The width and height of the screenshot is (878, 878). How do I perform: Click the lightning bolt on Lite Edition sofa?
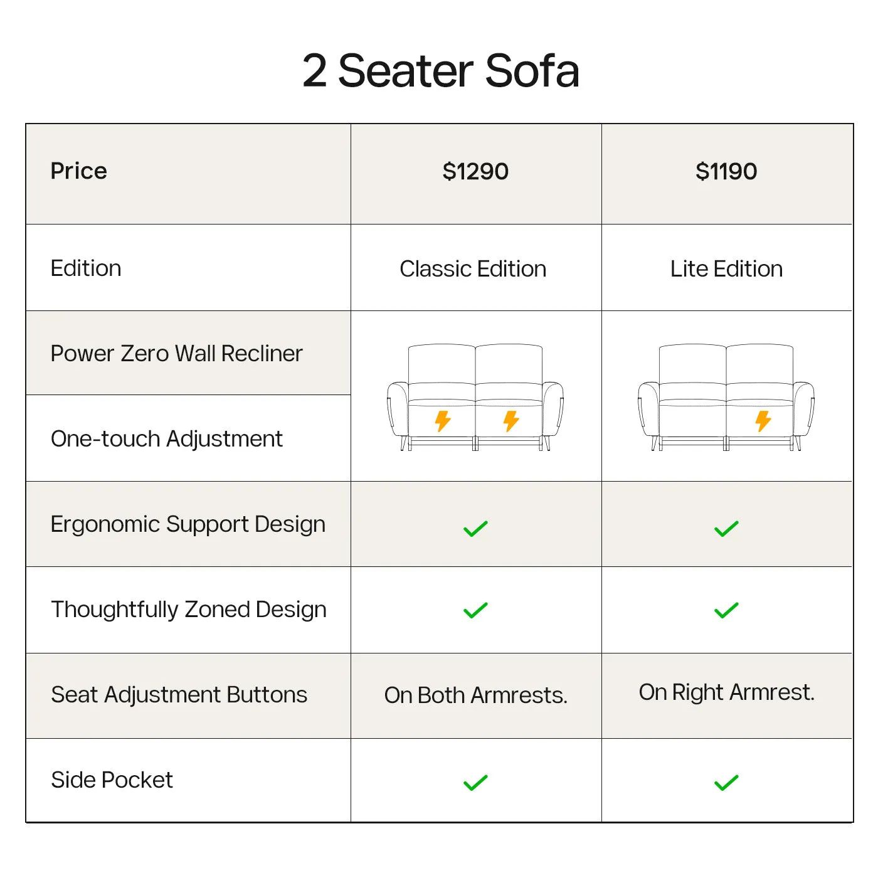click(763, 421)
